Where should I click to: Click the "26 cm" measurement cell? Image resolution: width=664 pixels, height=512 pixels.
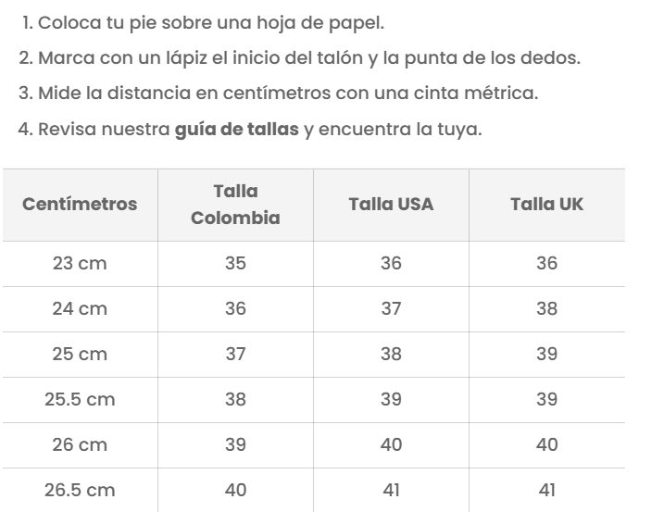pos(80,445)
